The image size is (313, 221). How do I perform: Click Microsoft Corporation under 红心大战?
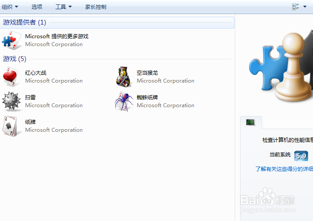pos(54,81)
